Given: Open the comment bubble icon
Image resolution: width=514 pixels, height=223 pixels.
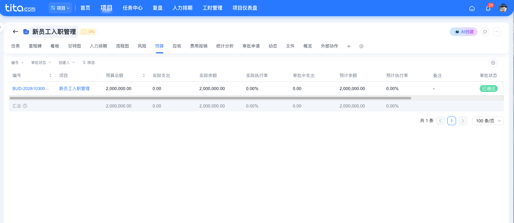Looking at the screenshot, I should point(485,32).
